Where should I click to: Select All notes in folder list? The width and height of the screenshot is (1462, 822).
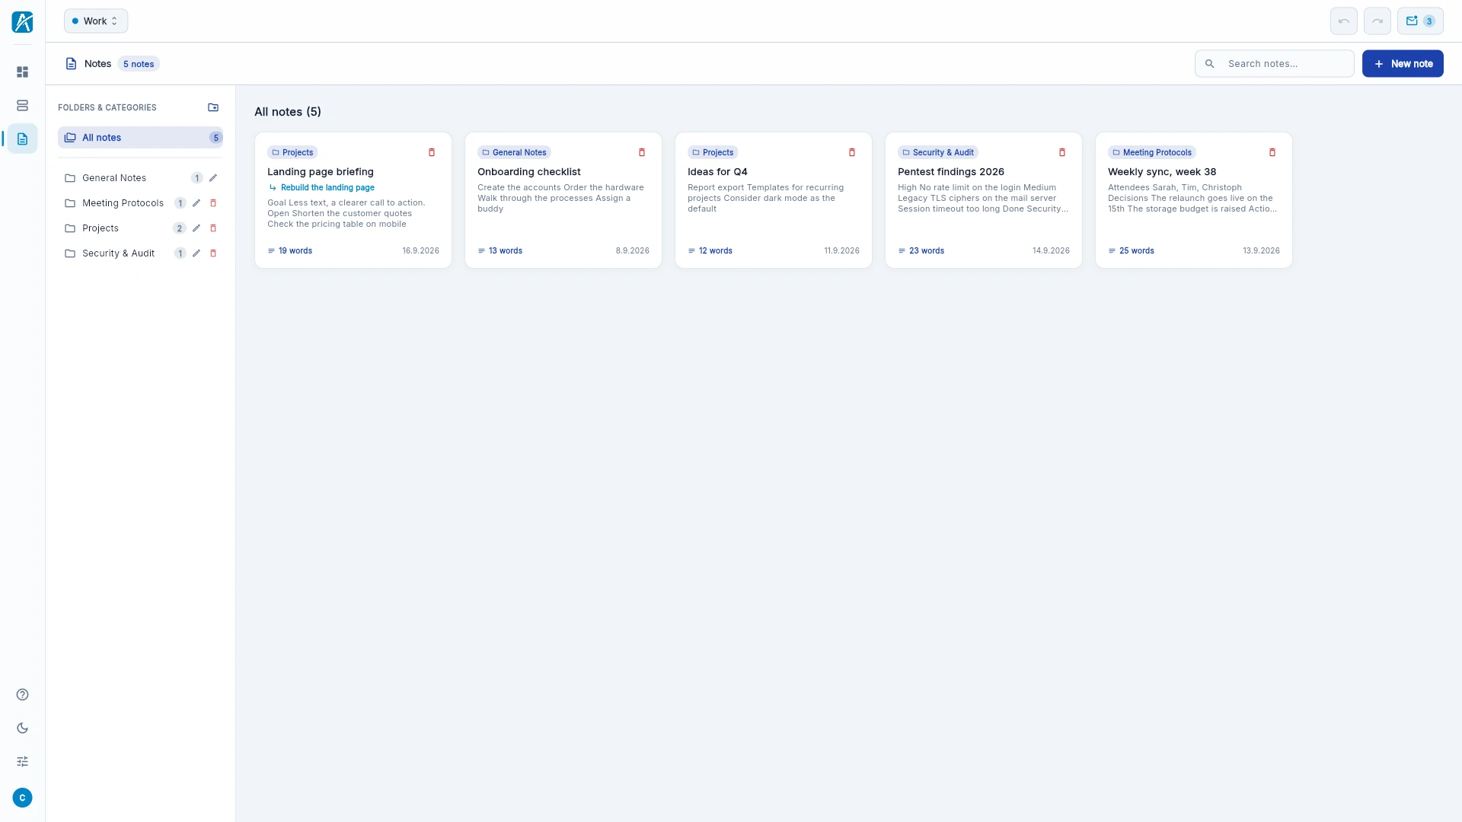140,138
